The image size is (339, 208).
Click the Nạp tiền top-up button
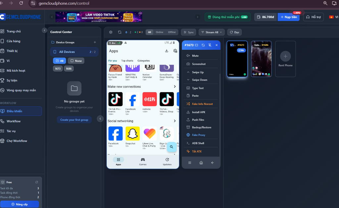tap(289, 17)
